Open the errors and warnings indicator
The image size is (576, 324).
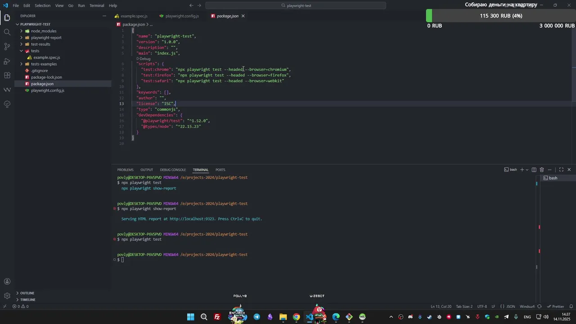[21, 306]
